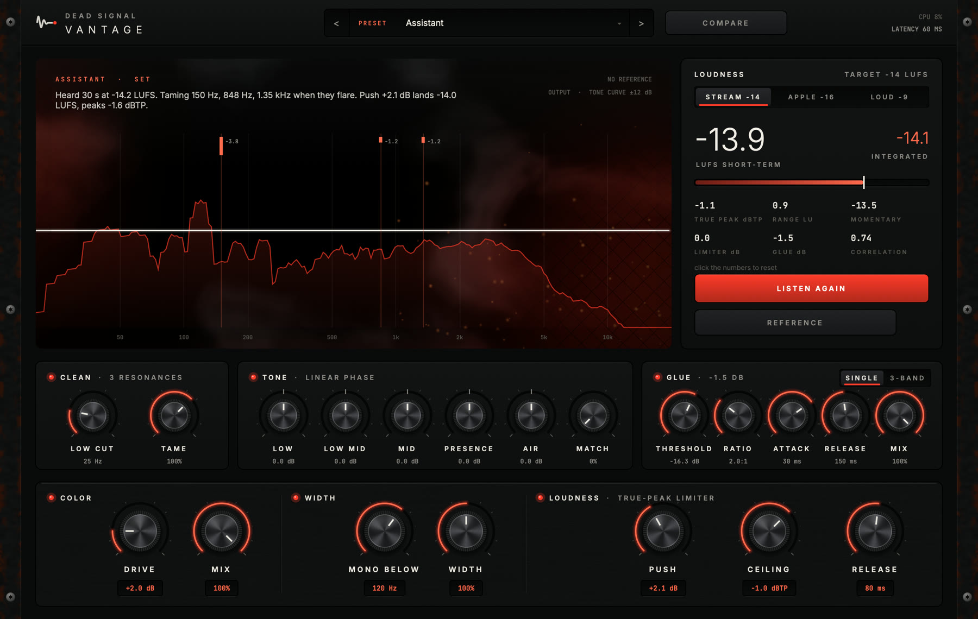The width and height of the screenshot is (978, 619).
Task: Click the Push knob
Action: (663, 530)
